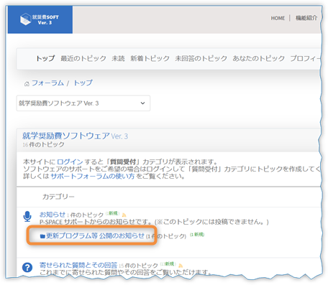
Task: Open 最近のトピック navigation item
Action: tap(83, 58)
